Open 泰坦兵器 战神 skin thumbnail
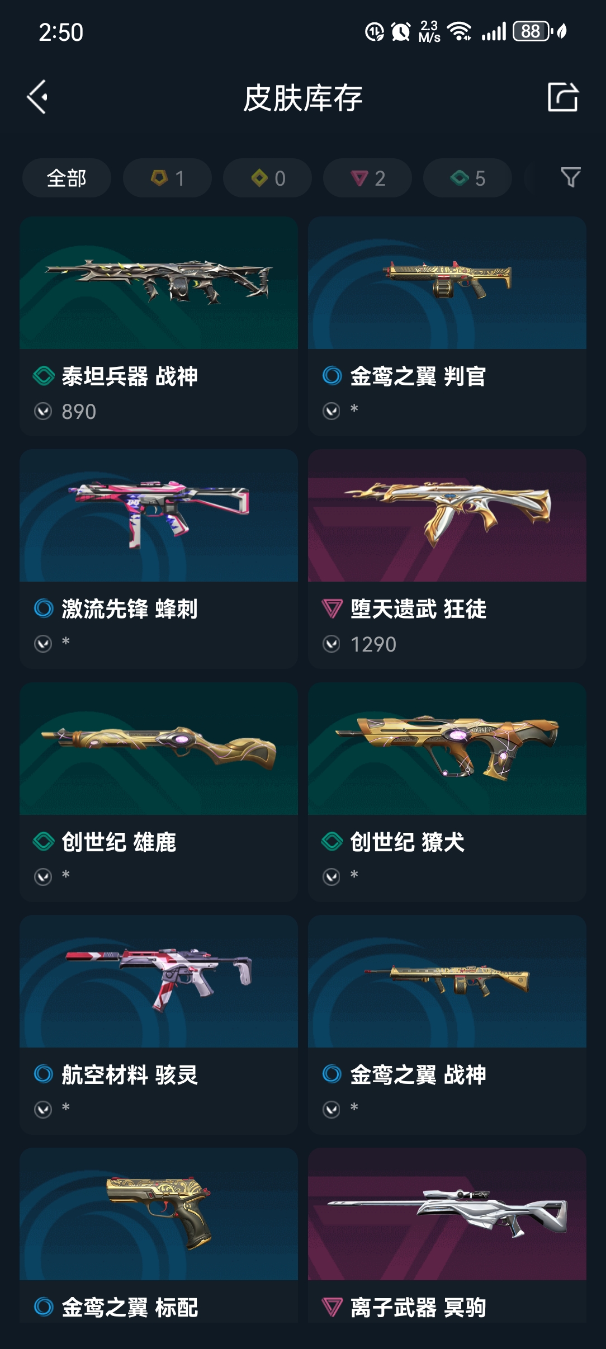The image size is (606, 1349). coord(159,283)
